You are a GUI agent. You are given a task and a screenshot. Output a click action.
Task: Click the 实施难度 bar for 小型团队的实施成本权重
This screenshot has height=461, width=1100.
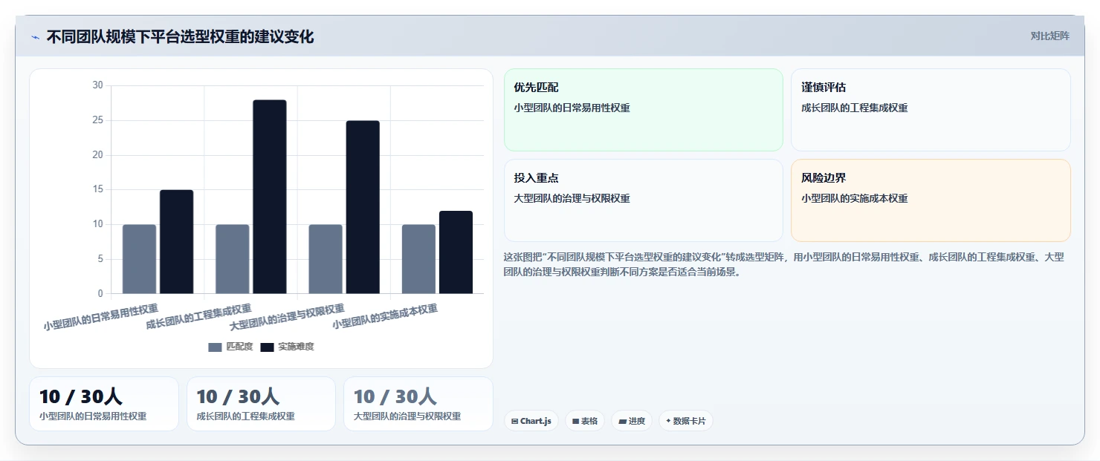click(x=456, y=252)
